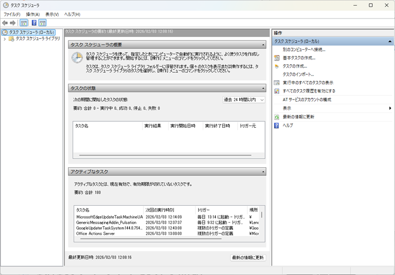Click the 最新の情報に更新 button at bottom
The image size is (395, 275).
point(248,257)
